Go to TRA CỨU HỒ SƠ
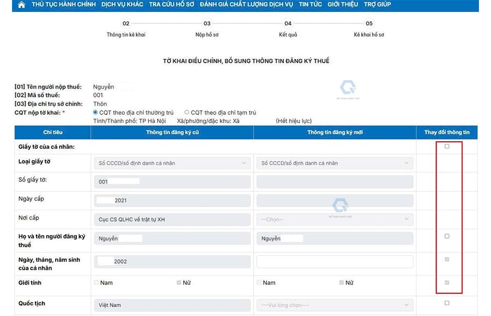 [172, 5]
